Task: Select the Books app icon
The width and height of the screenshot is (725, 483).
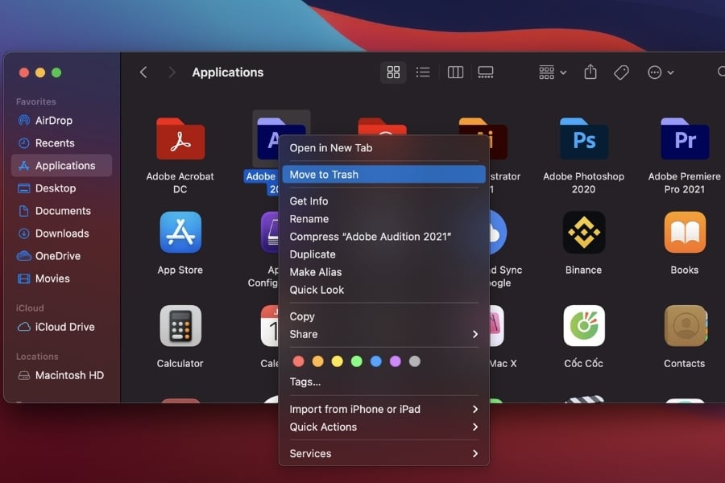Action: (x=684, y=233)
